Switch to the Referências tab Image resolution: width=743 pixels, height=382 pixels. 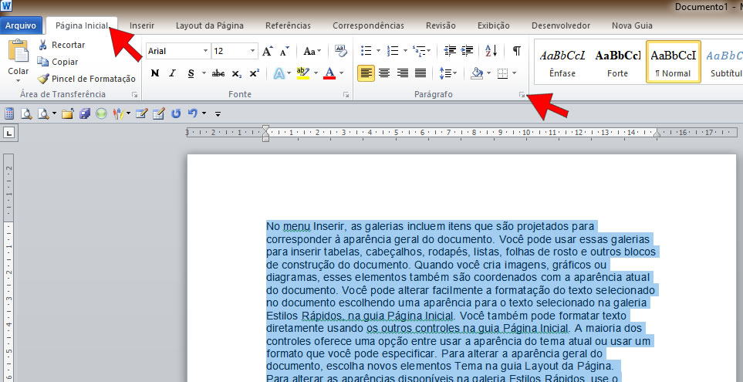pyautogui.click(x=288, y=25)
